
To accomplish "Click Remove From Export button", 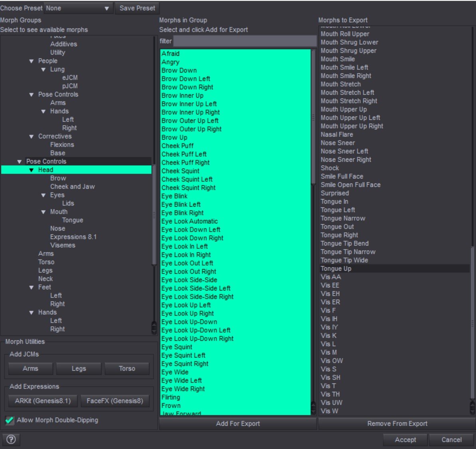I will pyautogui.click(x=397, y=423).
